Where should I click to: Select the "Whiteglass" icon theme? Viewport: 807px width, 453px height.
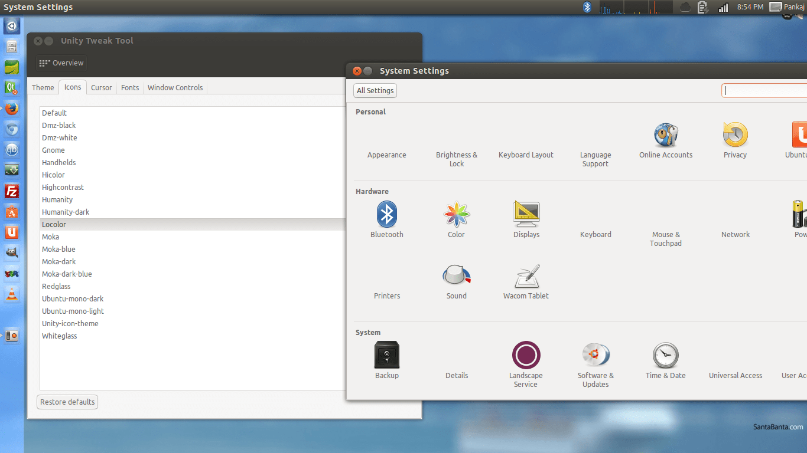point(193,336)
